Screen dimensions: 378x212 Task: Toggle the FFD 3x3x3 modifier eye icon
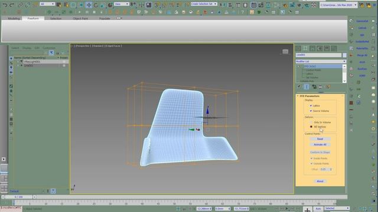pos(298,67)
